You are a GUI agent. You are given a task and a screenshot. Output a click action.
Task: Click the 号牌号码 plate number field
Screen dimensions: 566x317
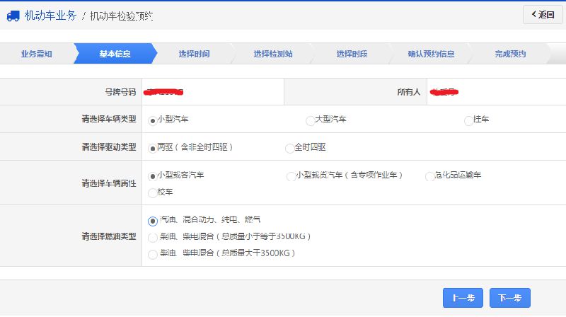coord(212,92)
